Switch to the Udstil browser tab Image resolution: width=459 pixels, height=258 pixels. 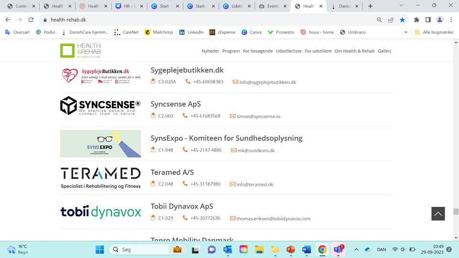click(x=236, y=6)
